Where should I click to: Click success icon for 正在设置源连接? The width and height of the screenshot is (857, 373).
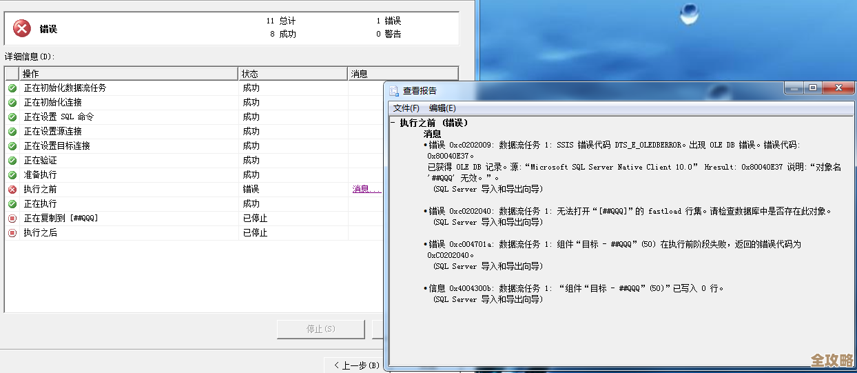(x=12, y=132)
